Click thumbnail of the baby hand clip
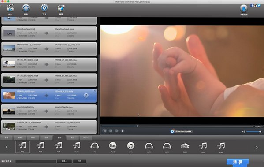The height and width of the screenshot is (167, 264). point(9,96)
